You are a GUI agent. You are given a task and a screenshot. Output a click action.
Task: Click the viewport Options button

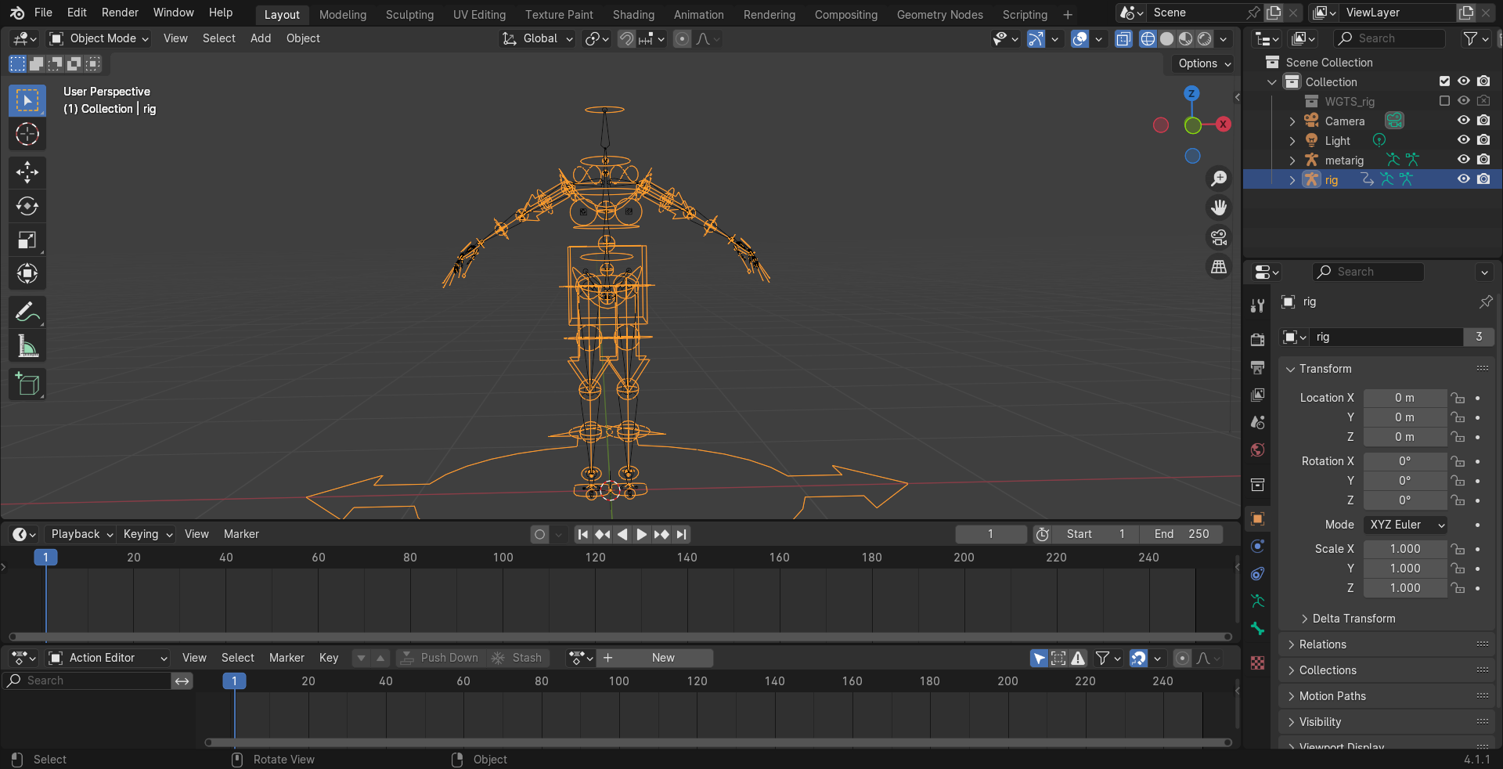point(1204,63)
